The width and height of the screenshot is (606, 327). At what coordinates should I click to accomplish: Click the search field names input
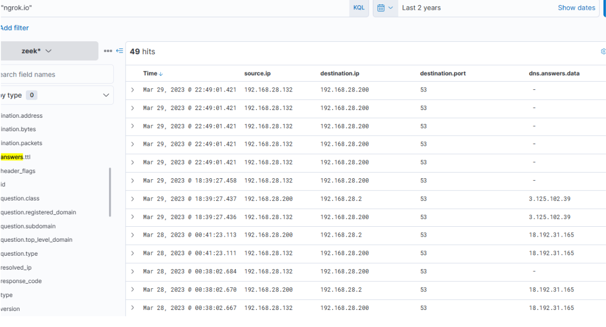[x=56, y=74]
